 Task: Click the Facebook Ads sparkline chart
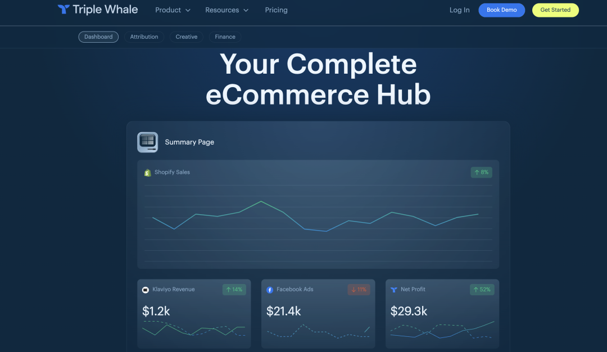coord(318,331)
